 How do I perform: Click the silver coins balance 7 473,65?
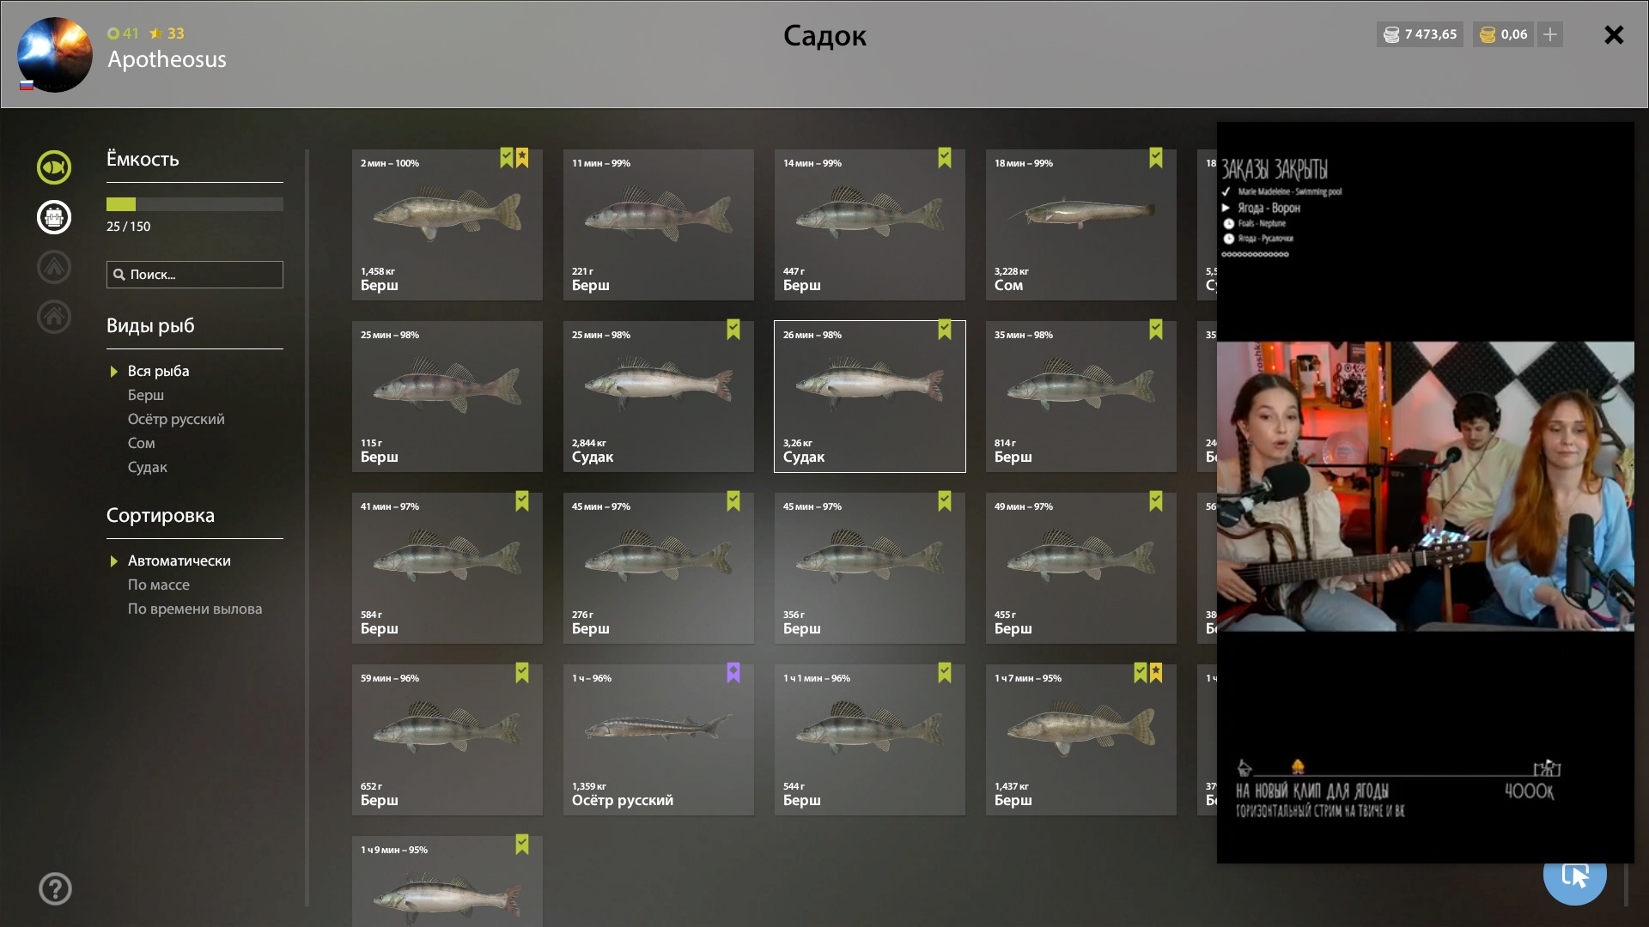[1420, 34]
